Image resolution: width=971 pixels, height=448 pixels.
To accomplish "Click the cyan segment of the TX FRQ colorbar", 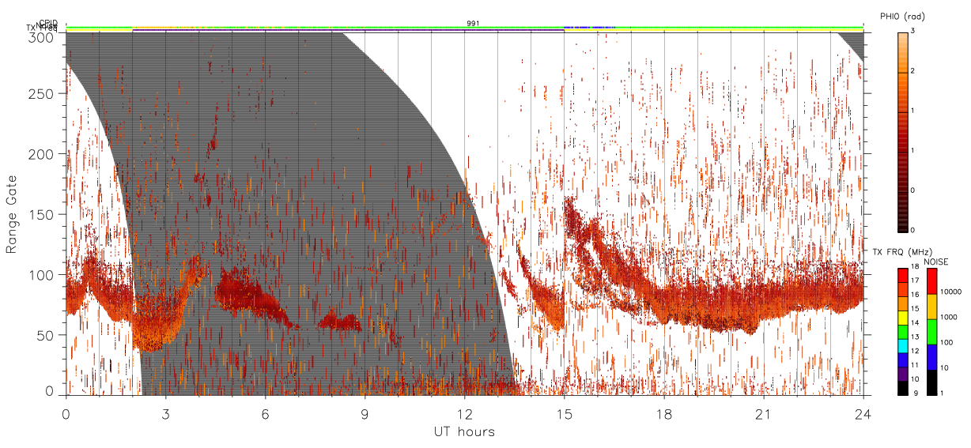I will click(x=902, y=346).
